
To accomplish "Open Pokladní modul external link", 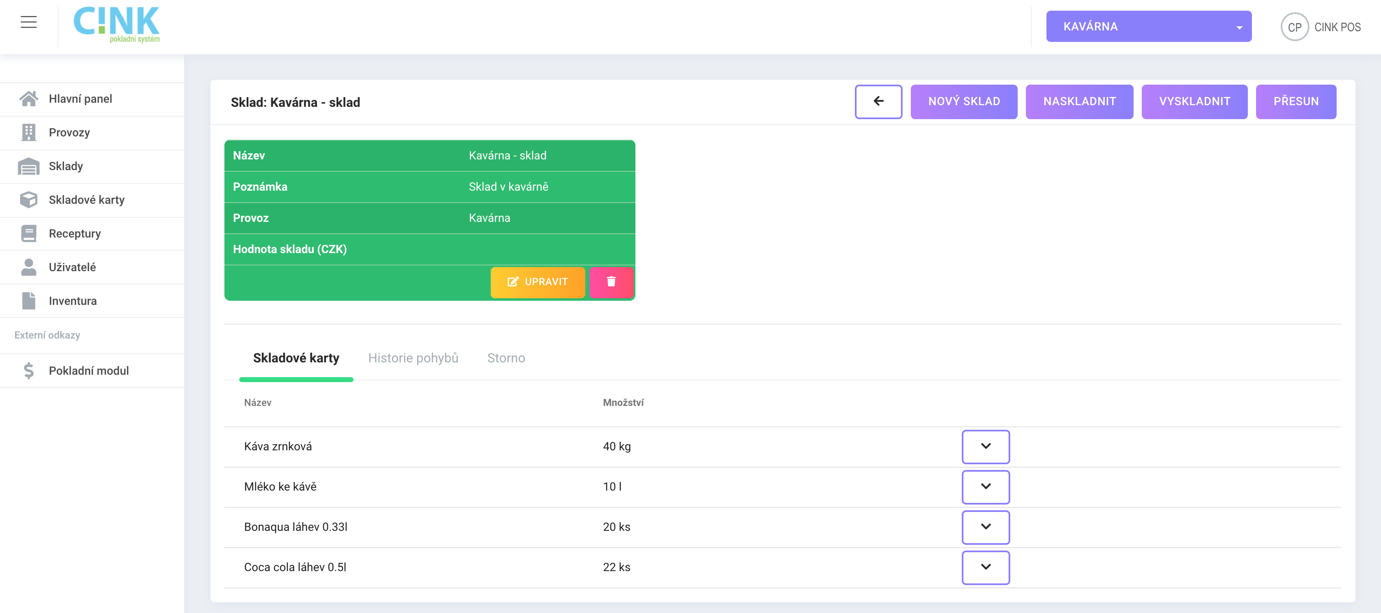I will coord(92,370).
